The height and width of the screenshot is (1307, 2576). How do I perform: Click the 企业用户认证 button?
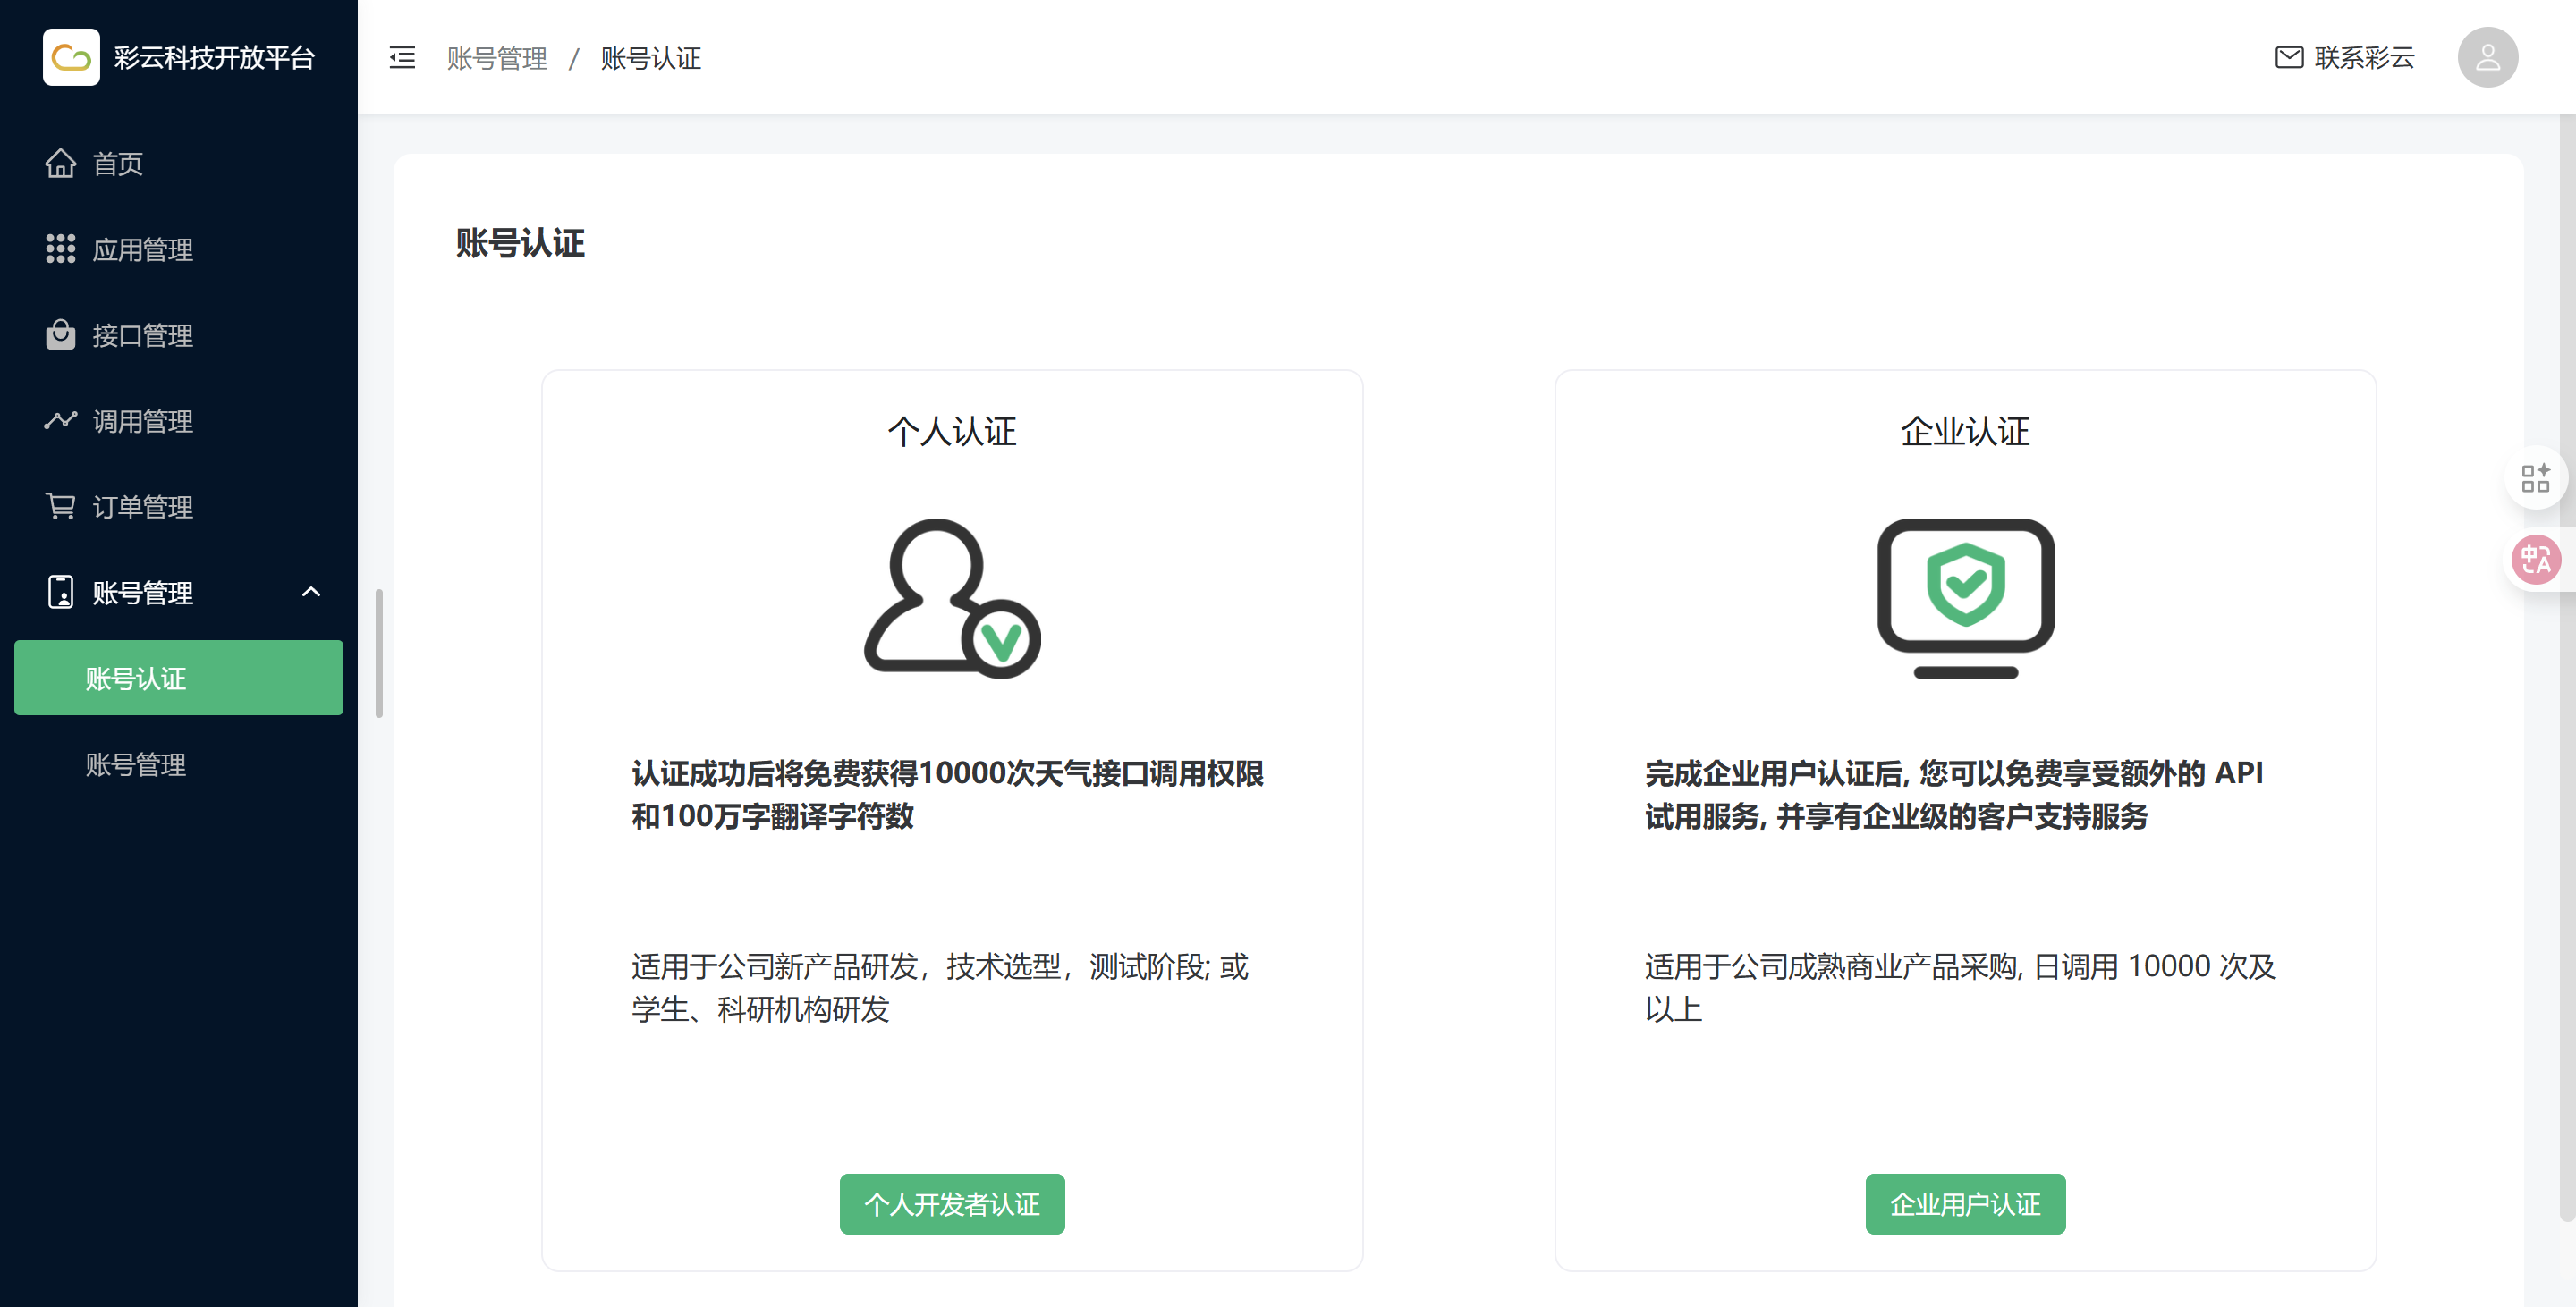click(1964, 1203)
